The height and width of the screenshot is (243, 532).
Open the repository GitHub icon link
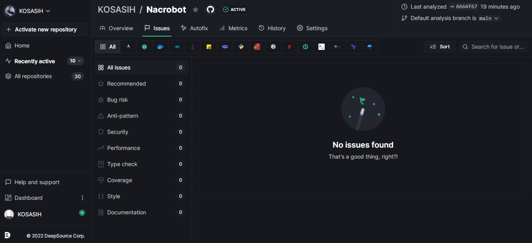coord(210,9)
